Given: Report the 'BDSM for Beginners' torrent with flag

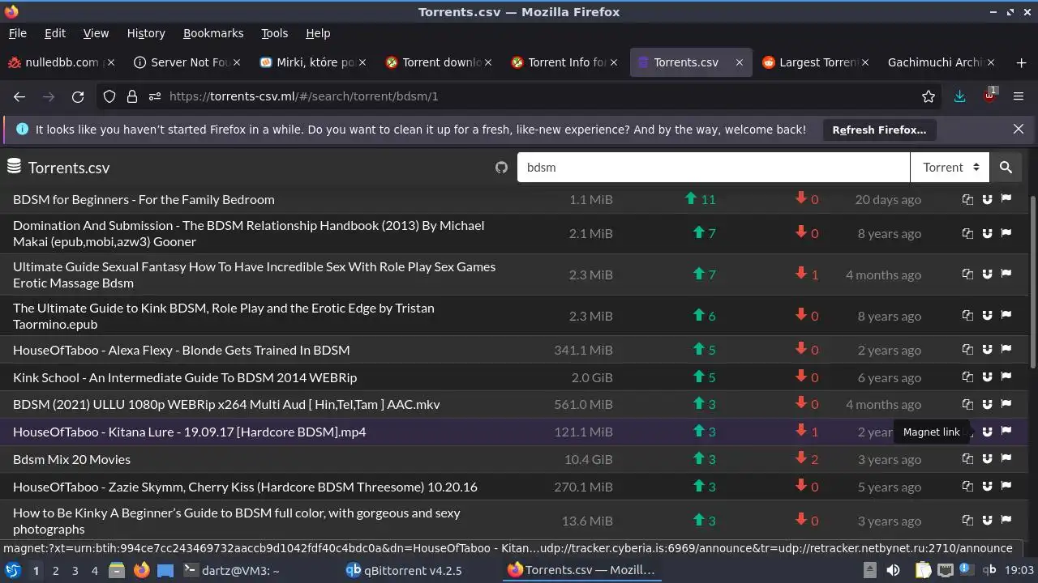Looking at the screenshot, I should pyautogui.click(x=1006, y=199).
